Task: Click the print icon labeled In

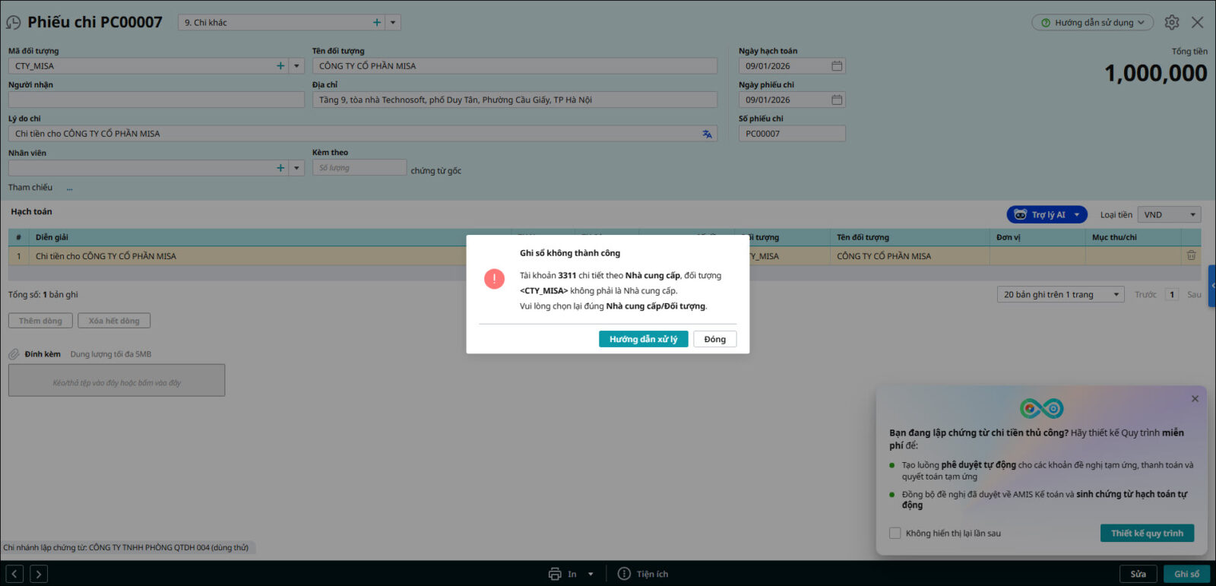Action: [556, 574]
